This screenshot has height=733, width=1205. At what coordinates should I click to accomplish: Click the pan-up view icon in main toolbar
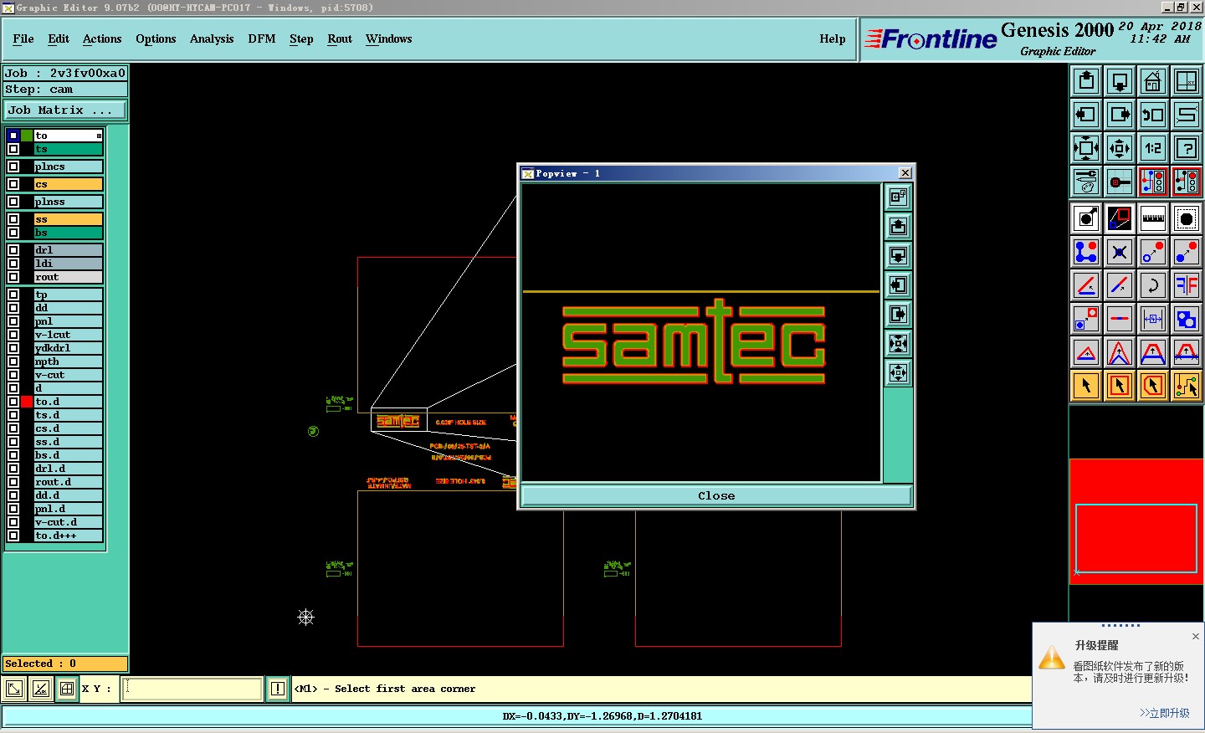[1086, 81]
